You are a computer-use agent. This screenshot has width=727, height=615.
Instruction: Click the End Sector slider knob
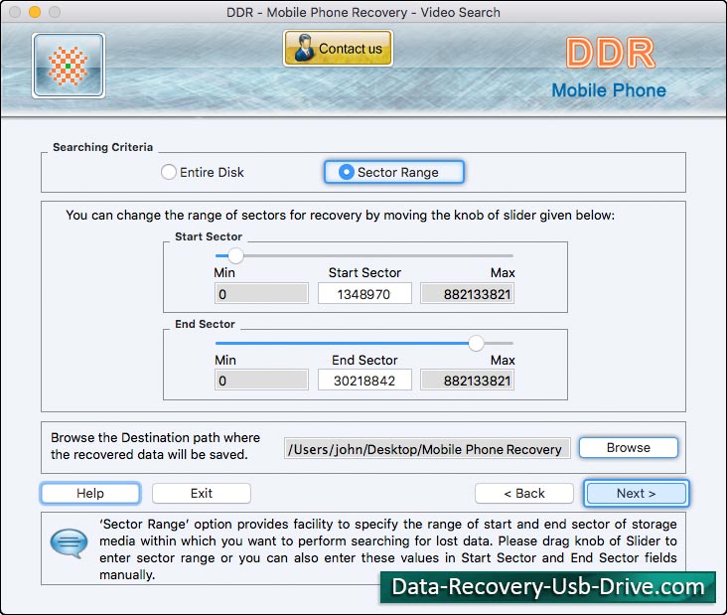pyautogui.click(x=476, y=343)
